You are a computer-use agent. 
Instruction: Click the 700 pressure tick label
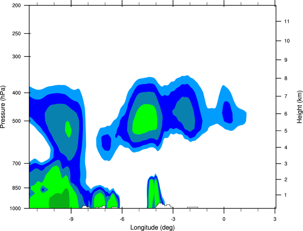pyautogui.click(x=16, y=163)
